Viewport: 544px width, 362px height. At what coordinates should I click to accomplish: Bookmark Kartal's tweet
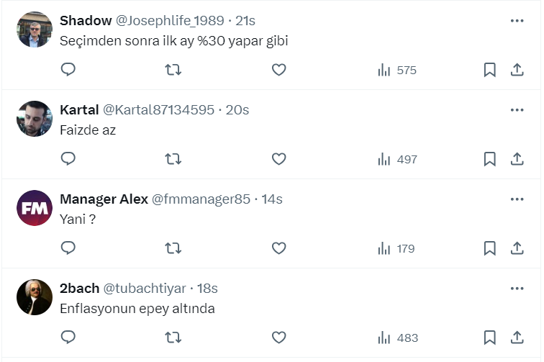click(489, 159)
